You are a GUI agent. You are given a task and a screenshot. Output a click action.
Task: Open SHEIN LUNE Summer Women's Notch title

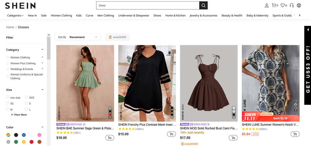(x=271, y=125)
